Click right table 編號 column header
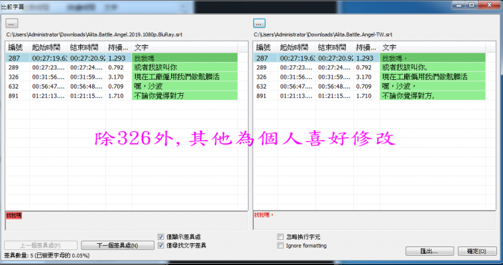 pyautogui.click(x=265, y=48)
